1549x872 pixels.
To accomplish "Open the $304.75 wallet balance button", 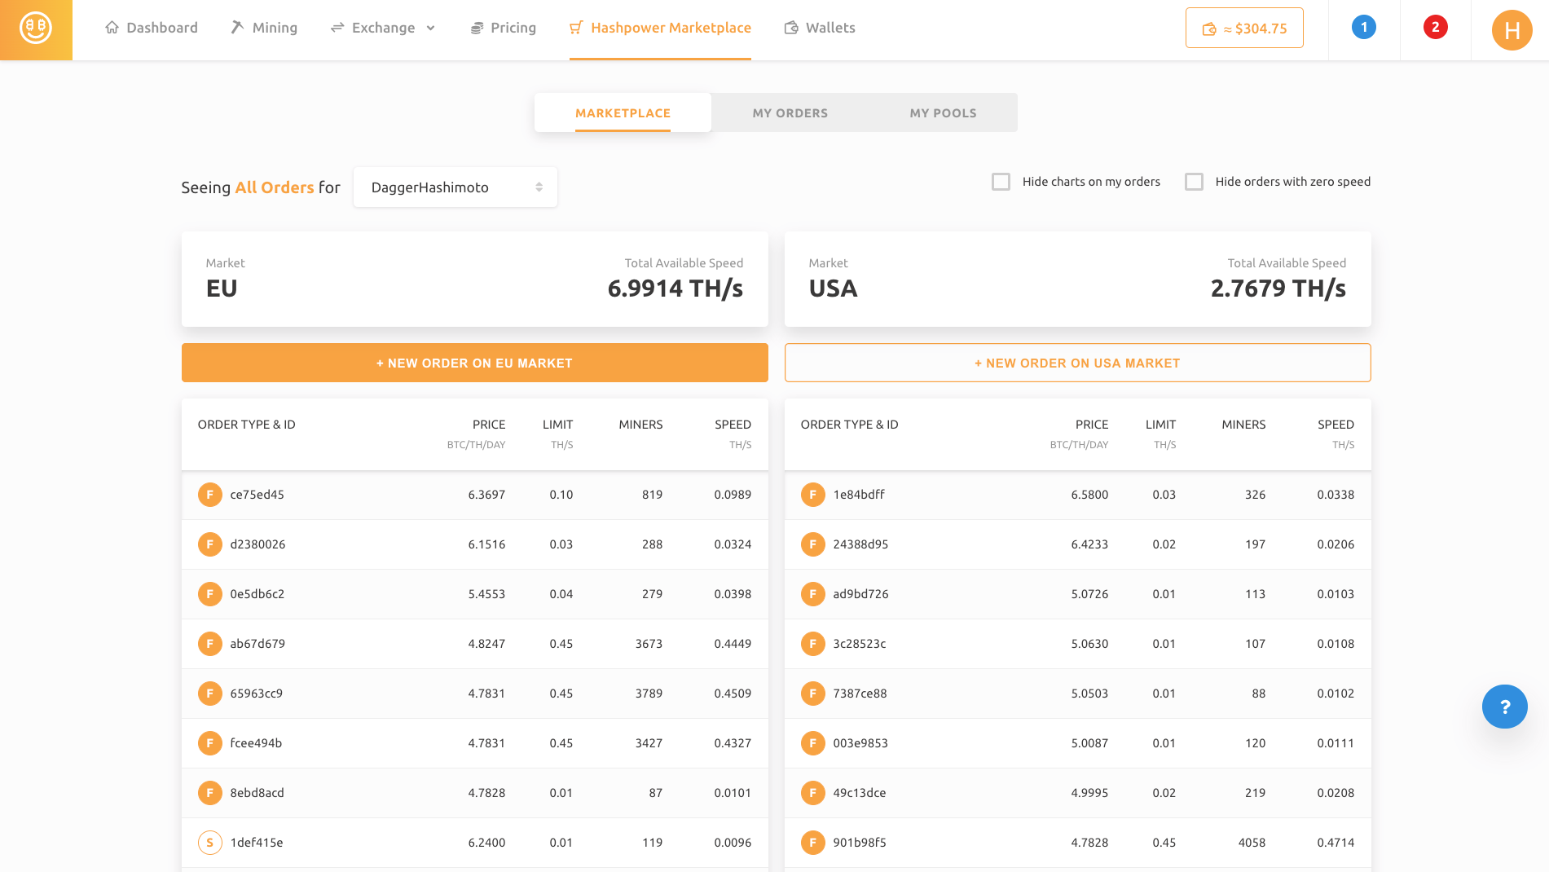I will pos(1244,29).
